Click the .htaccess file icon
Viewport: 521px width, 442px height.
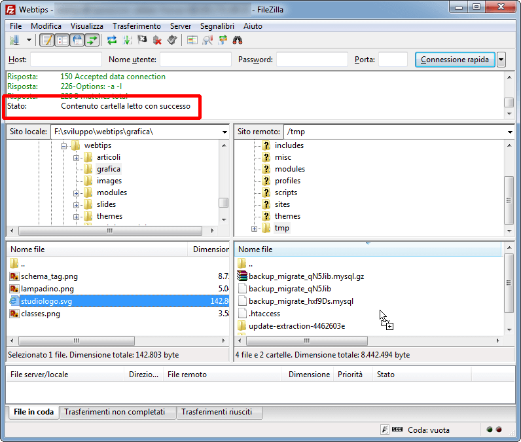point(242,314)
